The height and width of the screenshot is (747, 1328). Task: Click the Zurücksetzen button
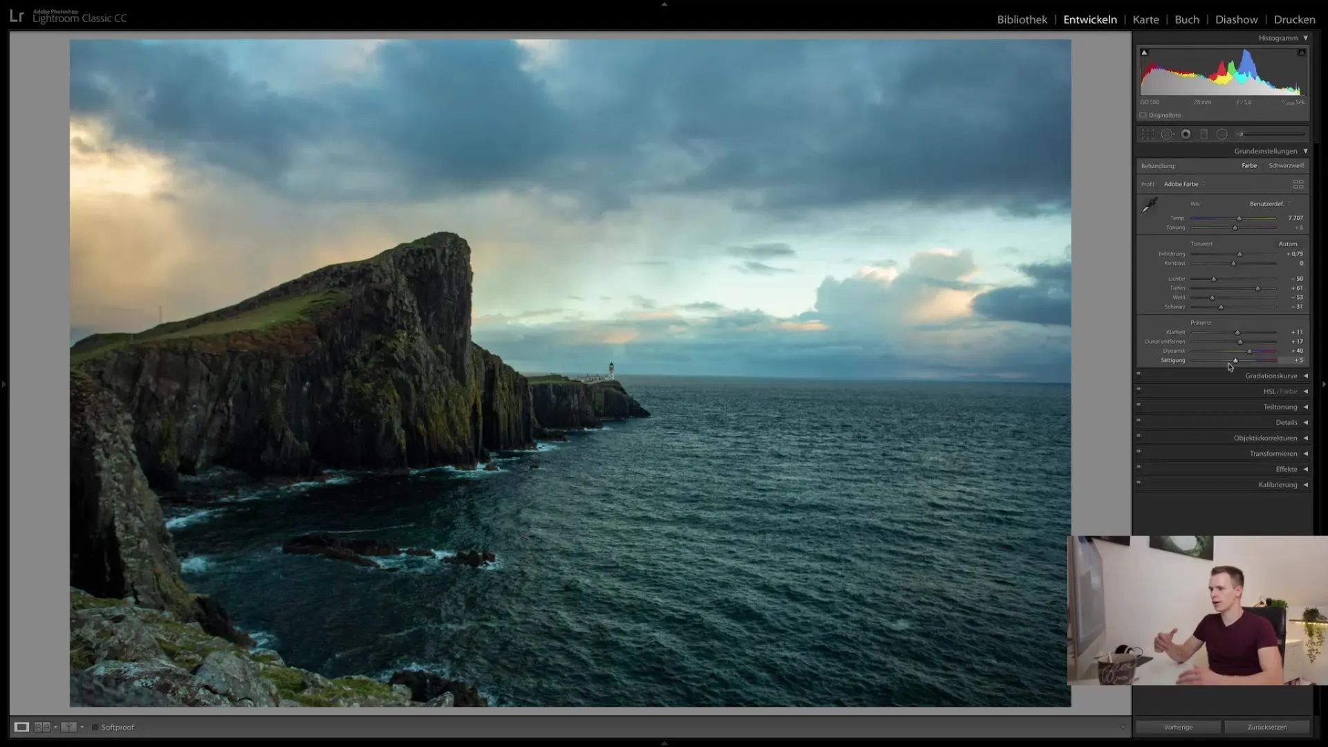point(1266,727)
